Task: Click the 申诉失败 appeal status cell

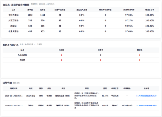Action: [115, 96]
